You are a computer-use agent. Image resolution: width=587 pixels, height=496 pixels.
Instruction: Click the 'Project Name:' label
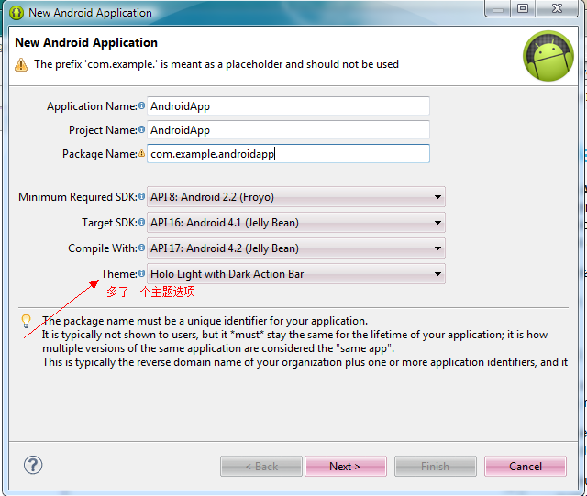click(103, 130)
